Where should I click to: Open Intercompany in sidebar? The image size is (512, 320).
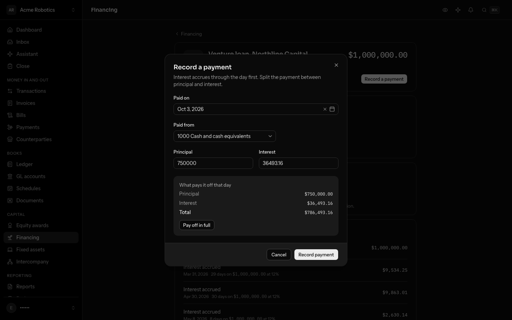pyautogui.click(x=41, y=262)
